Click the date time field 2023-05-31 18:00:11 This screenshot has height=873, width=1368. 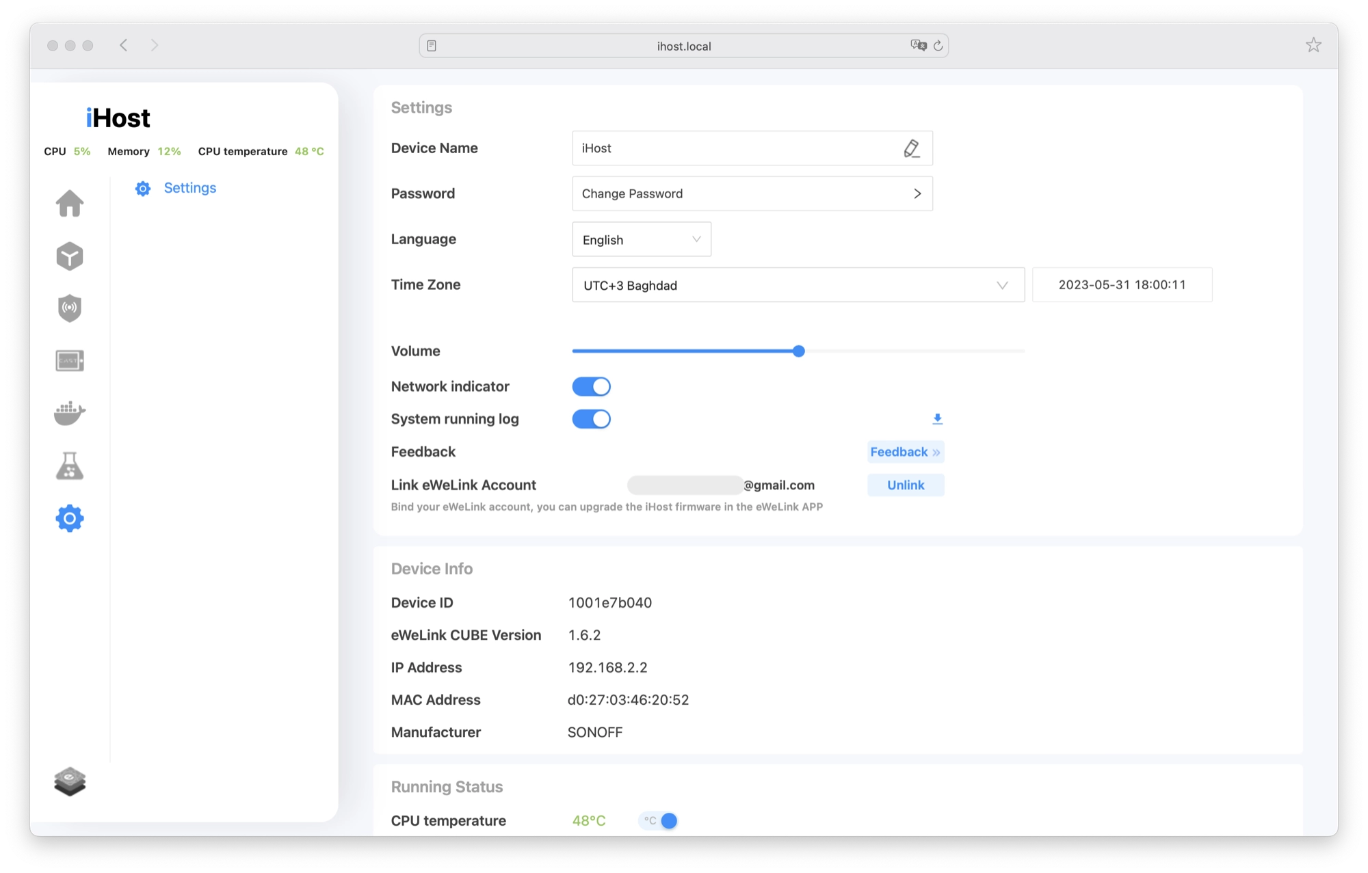[1122, 285]
